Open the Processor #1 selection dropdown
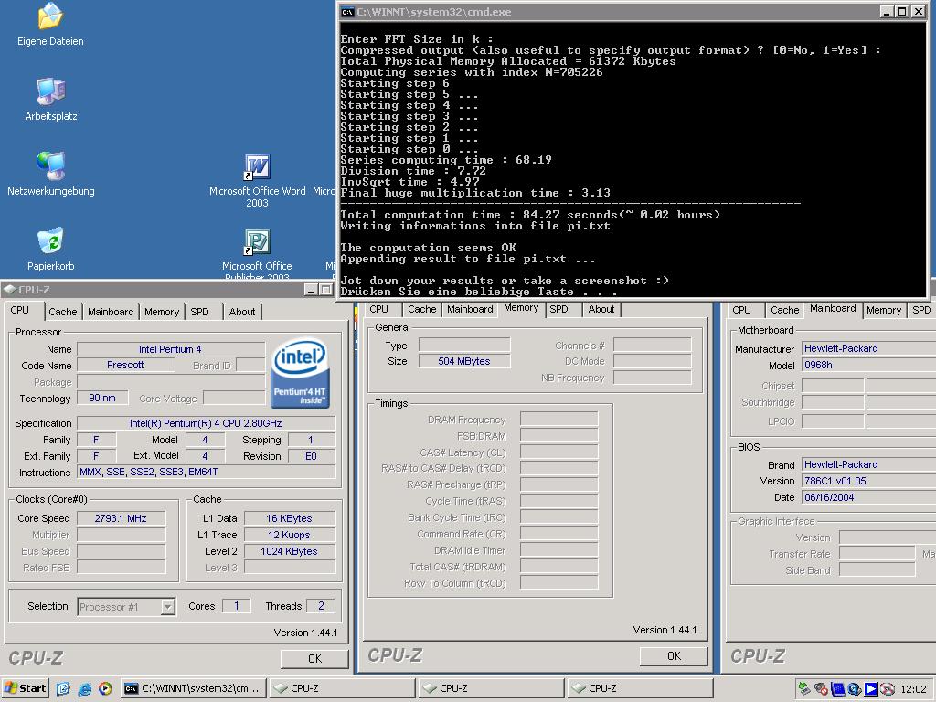This screenshot has width=936, height=702. (168, 607)
